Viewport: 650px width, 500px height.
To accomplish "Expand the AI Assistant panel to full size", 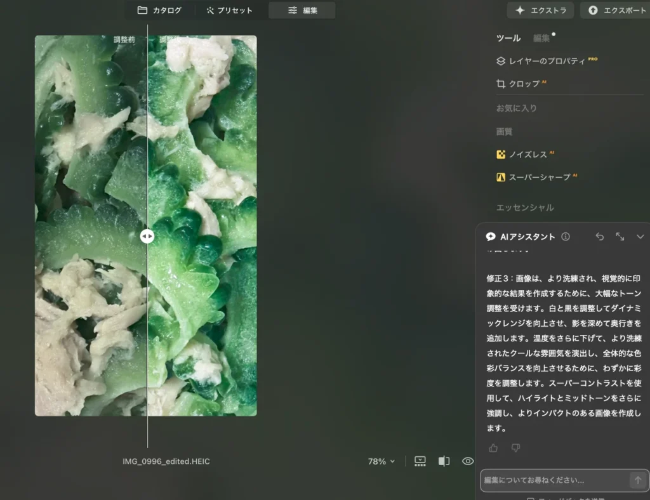I will tap(620, 237).
